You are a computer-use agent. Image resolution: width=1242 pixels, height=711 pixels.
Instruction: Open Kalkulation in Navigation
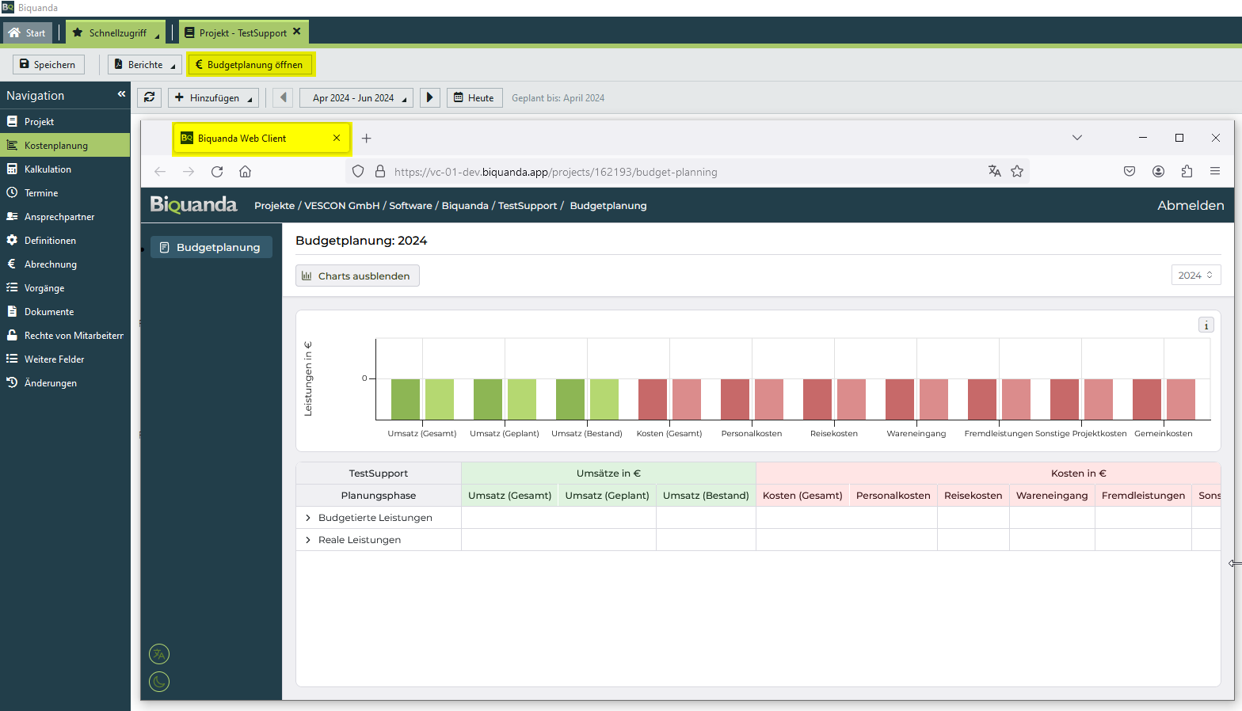point(65,169)
